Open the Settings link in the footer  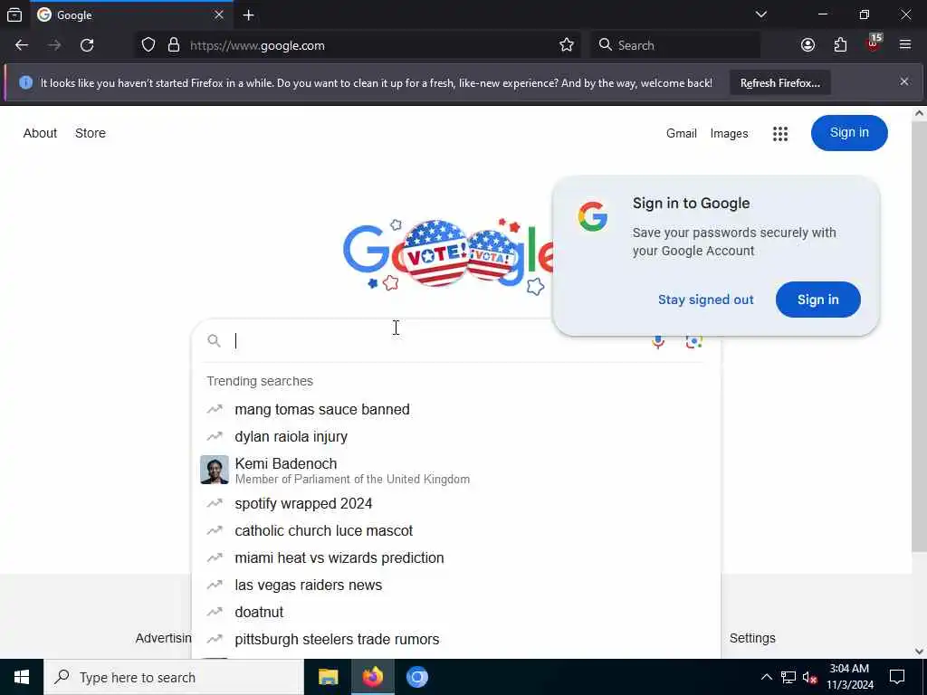click(752, 638)
